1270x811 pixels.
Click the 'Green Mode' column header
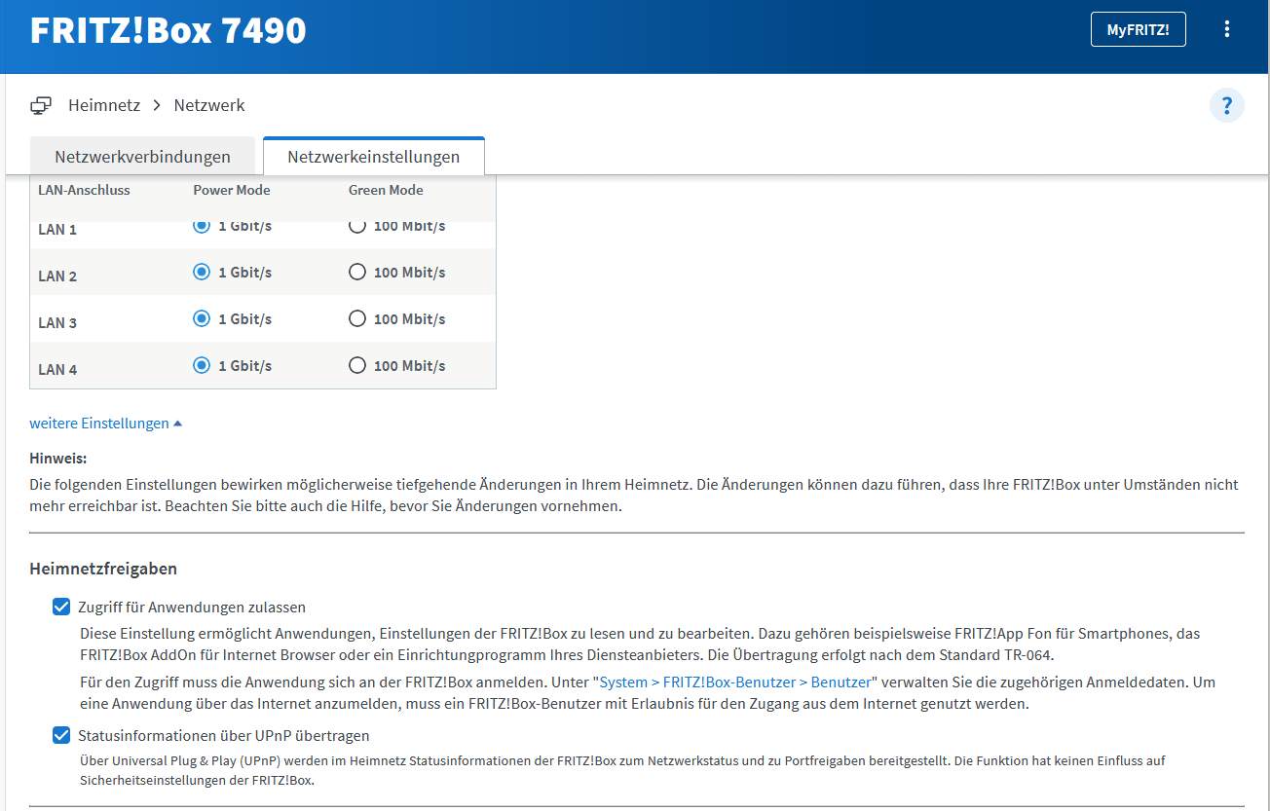click(x=386, y=190)
